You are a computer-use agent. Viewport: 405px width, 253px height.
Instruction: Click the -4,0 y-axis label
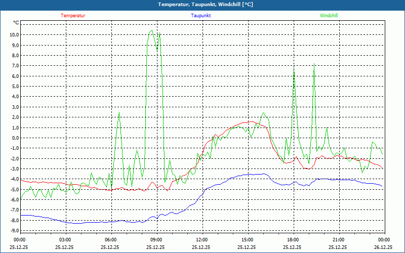(x=12, y=179)
